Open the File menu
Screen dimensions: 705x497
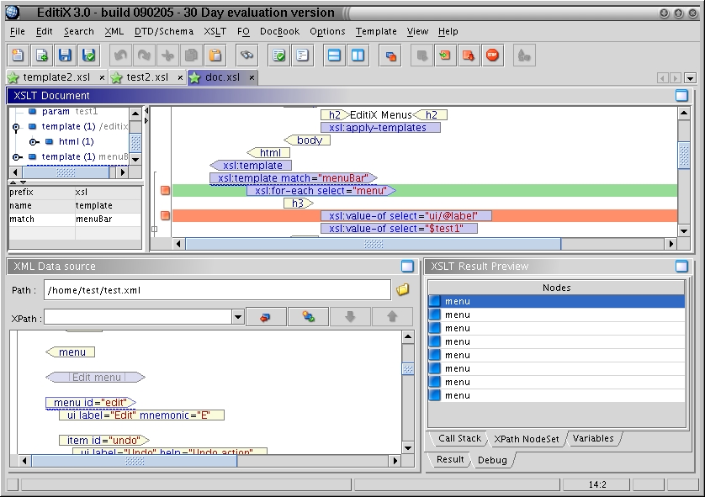tap(18, 31)
